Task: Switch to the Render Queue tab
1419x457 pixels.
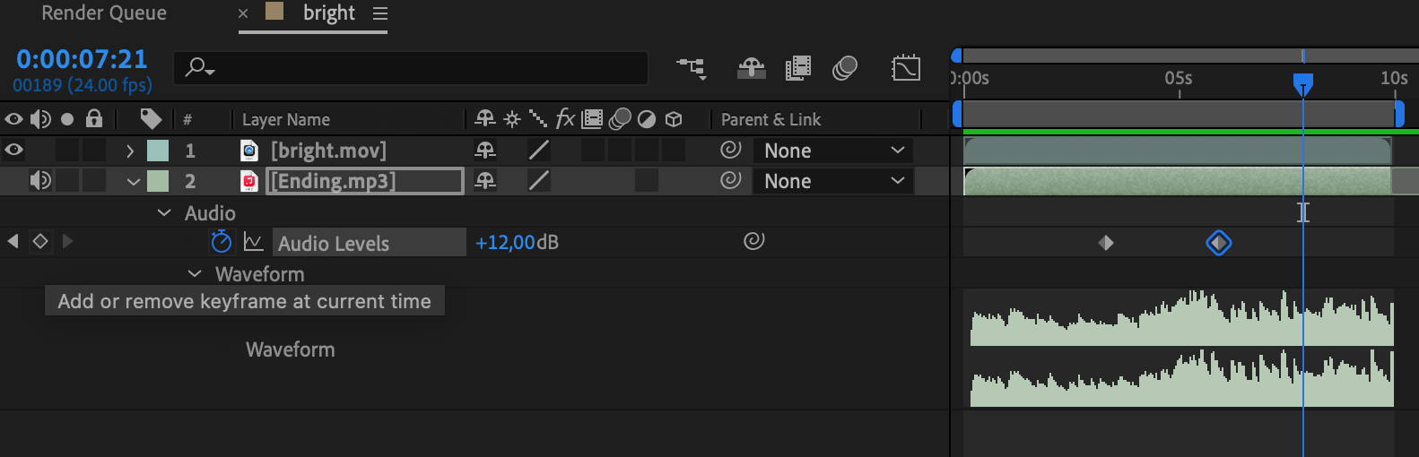Action: (104, 13)
